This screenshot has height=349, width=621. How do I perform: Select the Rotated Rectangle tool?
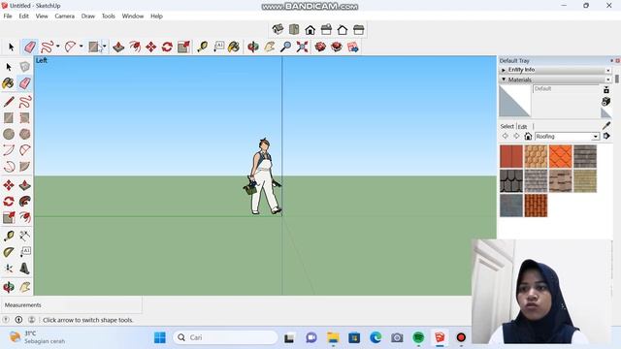[x=24, y=118]
